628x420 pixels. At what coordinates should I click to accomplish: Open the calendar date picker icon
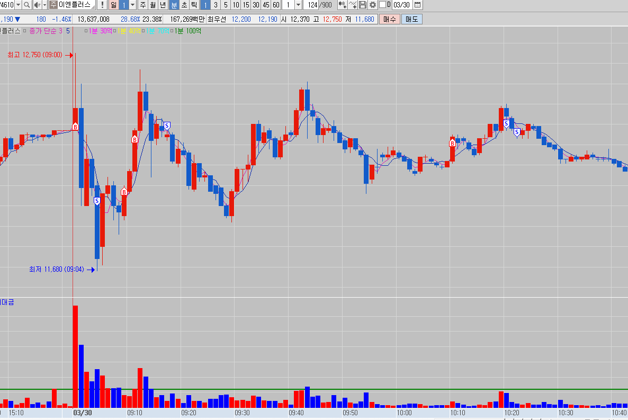click(418, 5)
